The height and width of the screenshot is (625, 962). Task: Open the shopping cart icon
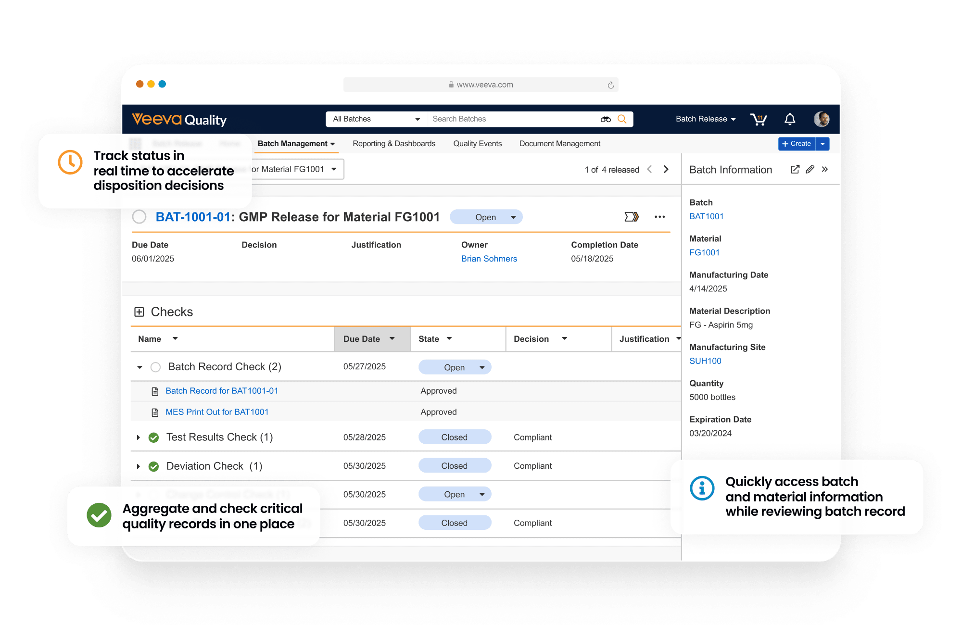(759, 119)
